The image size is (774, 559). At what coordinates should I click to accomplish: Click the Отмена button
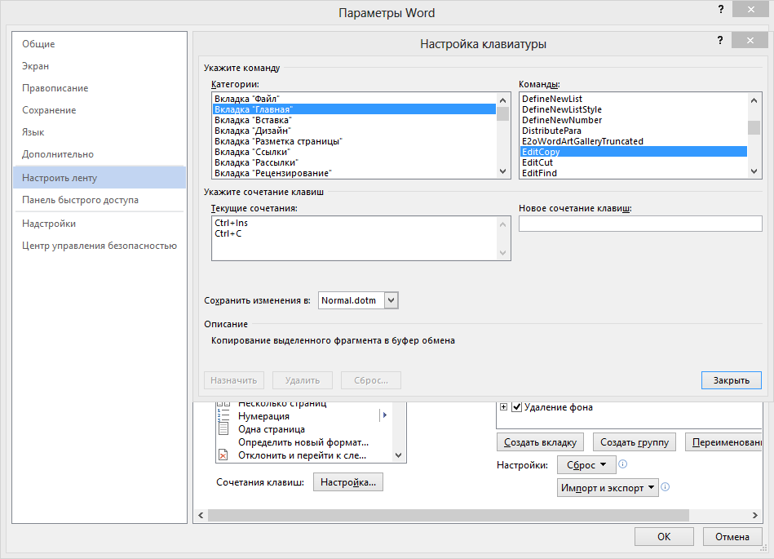732,537
